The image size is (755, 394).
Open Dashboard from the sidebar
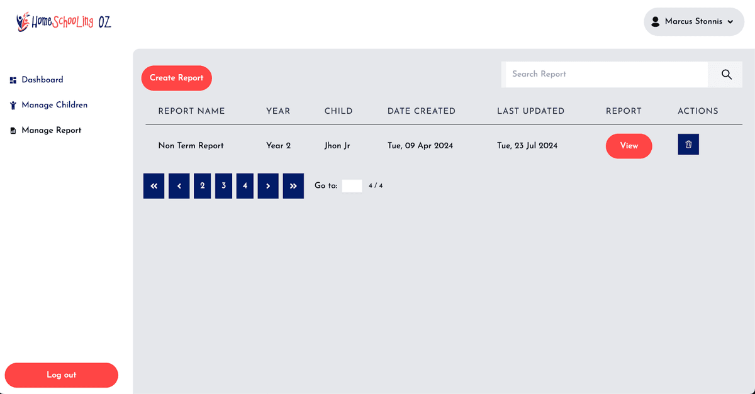coord(42,80)
